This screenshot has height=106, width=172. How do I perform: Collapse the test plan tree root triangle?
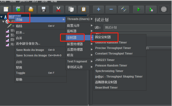[x=2, y=17]
